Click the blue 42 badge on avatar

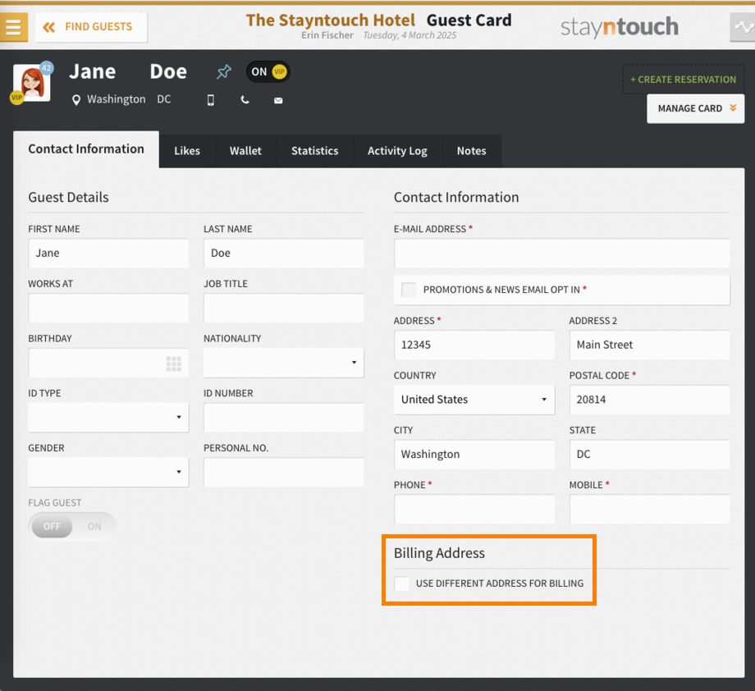pyautogui.click(x=46, y=68)
